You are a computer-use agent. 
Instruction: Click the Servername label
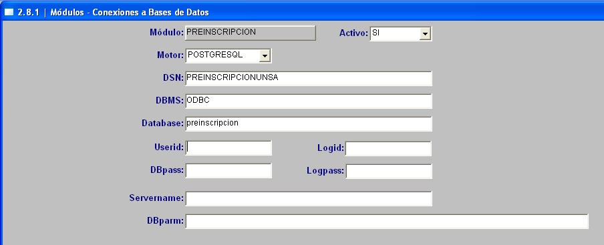(x=156, y=198)
